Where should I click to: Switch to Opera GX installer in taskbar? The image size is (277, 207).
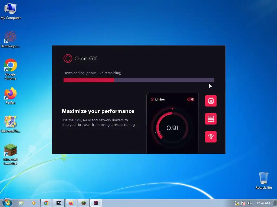[96, 203]
